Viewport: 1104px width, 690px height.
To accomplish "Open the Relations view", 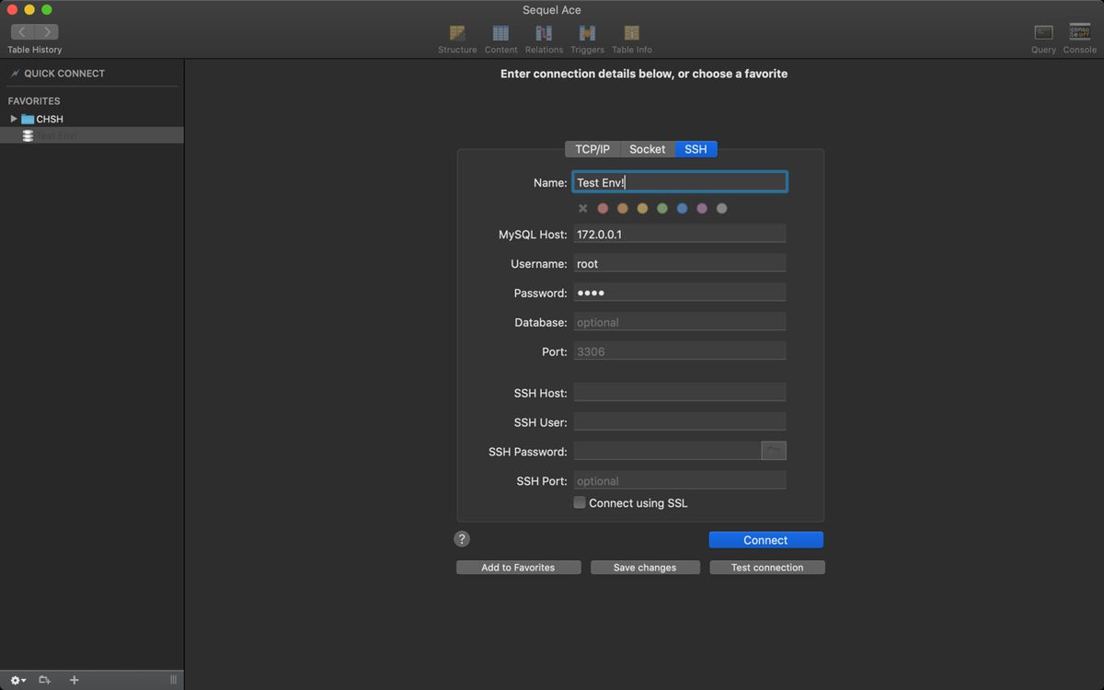I will tap(544, 39).
